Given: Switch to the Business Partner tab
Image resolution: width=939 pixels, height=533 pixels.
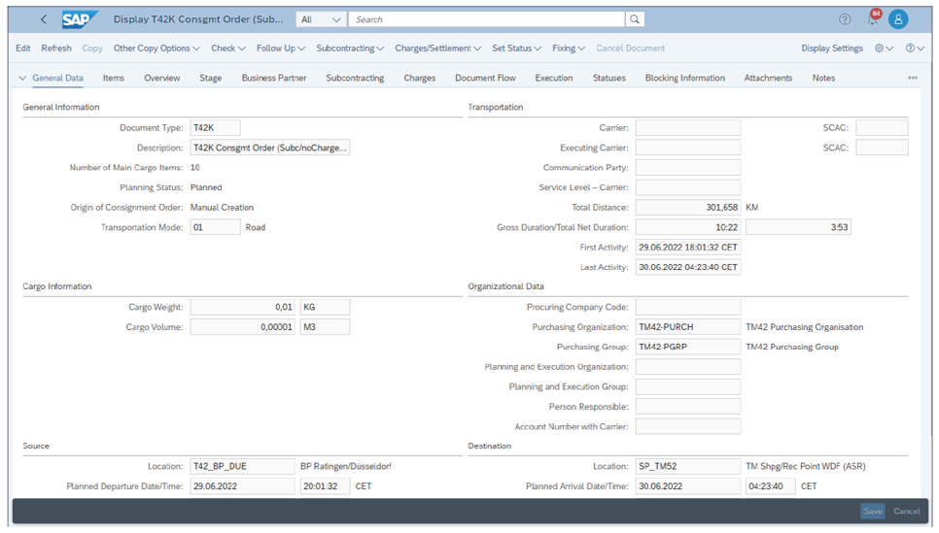Looking at the screenshot, I should click(274, 78).
